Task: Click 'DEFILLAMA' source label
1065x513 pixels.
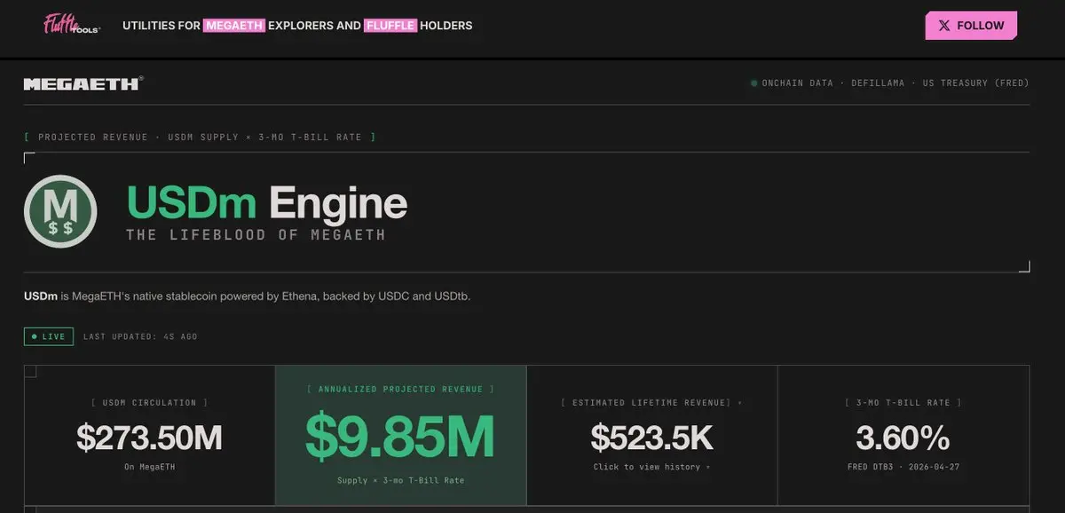Action: click(x=878, y=83)
